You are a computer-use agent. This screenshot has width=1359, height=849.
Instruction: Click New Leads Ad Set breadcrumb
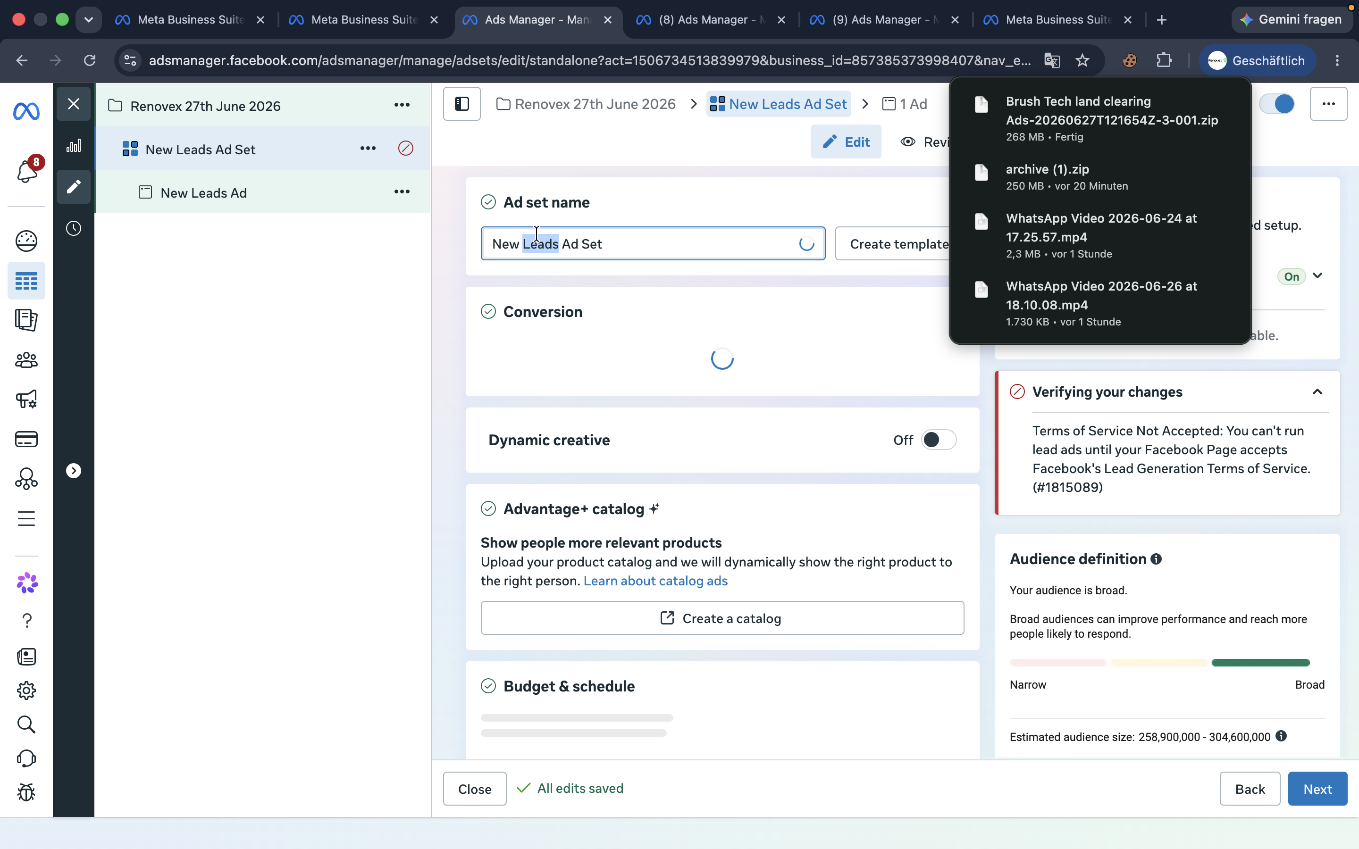click(778, 104)
